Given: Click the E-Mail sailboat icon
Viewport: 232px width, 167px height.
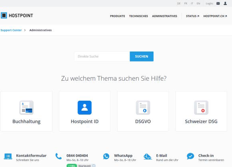Looking at the screenshot, I should tap(148, 156).
